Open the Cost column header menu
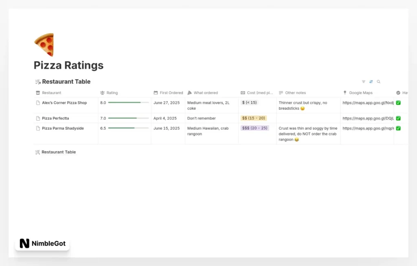This screenshot has width=417, height=266. [255, 93]
